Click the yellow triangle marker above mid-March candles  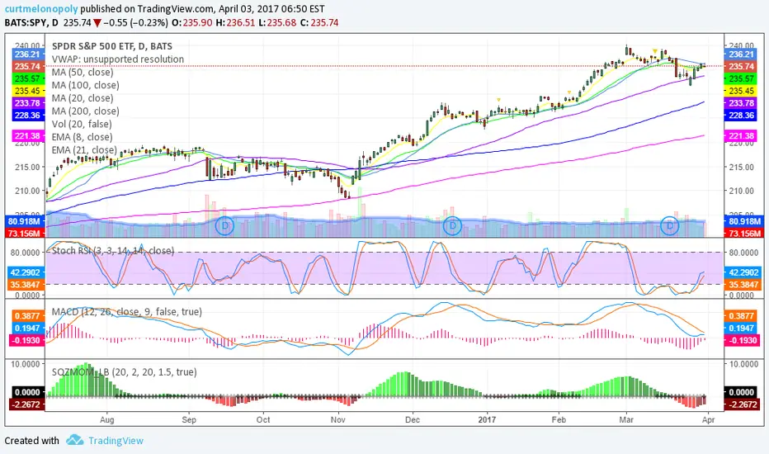coord(655,51)
